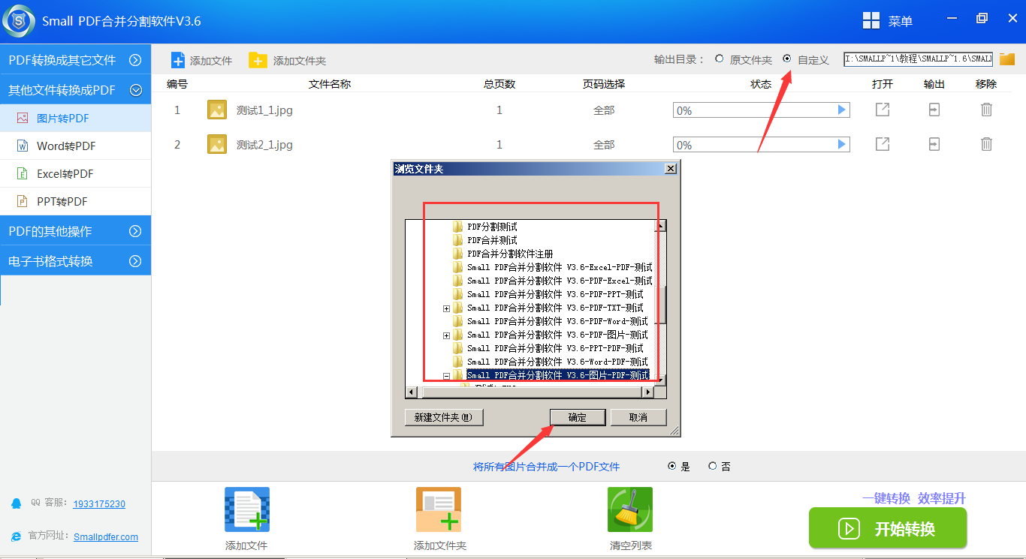
Task: Expand the 电子书格式转换 section
Action: point(75,261)
